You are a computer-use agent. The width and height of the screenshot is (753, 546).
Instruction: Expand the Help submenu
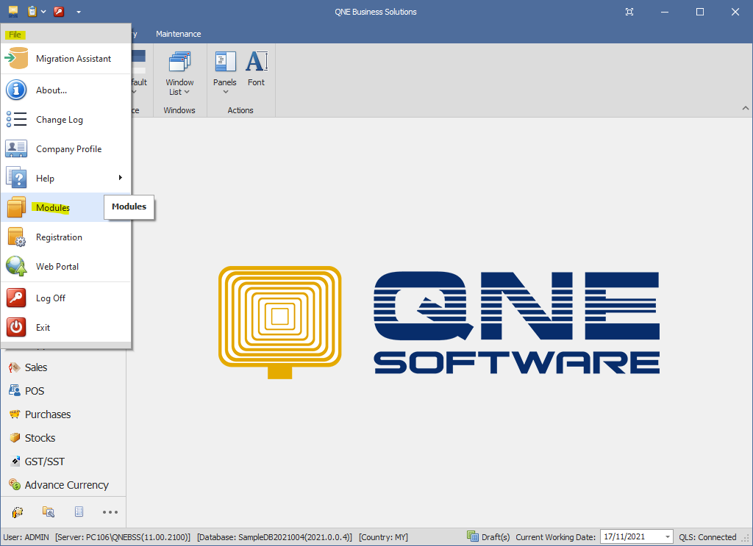pos(65,178)
